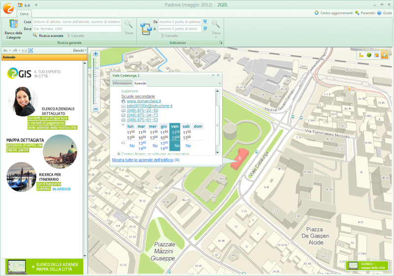Click the Ricerca avanzata search icon
The width and height of the screenshot is (394, 276).
[35, 36]
